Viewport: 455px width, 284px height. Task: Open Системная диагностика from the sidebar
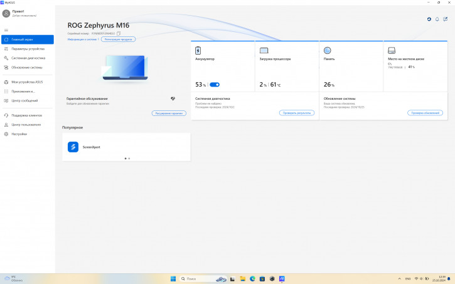[28, 58]
